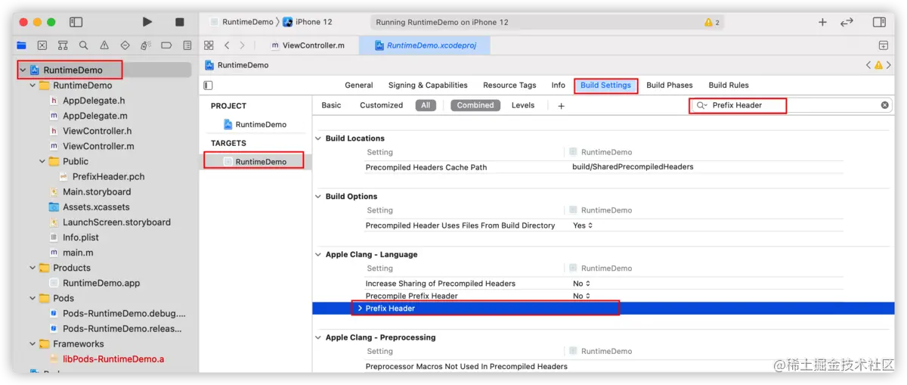Select the iPhone 12 run destination
Viewport: 907px width, 385px height.
308,22
